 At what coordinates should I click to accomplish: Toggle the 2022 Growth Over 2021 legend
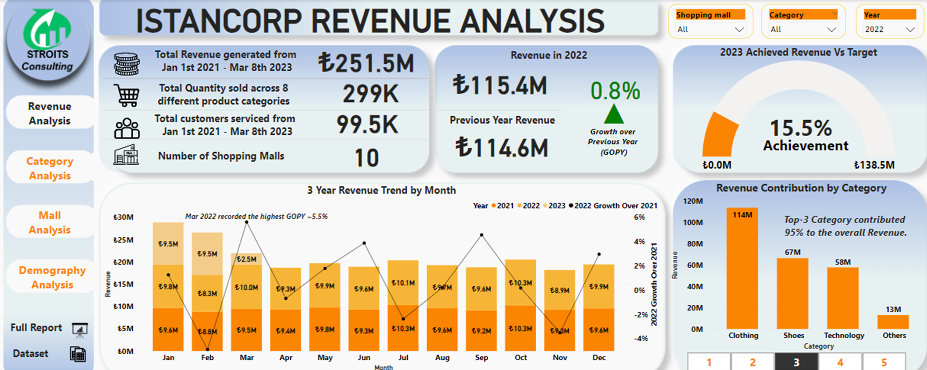(x=613, y=206)
